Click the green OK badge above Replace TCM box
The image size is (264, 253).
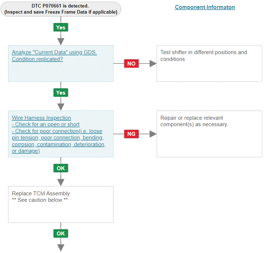(61, 168)
